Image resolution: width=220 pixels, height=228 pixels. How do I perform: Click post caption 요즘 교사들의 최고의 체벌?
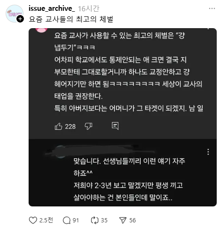(71, 19)
